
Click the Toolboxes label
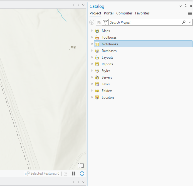[109, 37]
